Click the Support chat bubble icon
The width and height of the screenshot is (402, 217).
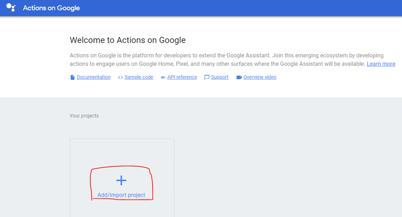[x=207, y=77]
